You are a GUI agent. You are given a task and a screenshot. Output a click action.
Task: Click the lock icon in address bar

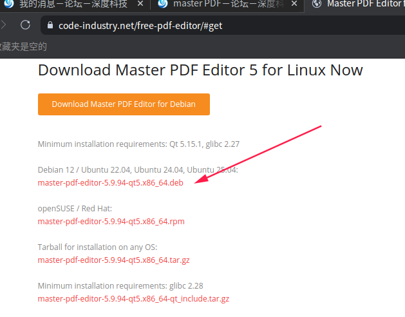[50, 25]
